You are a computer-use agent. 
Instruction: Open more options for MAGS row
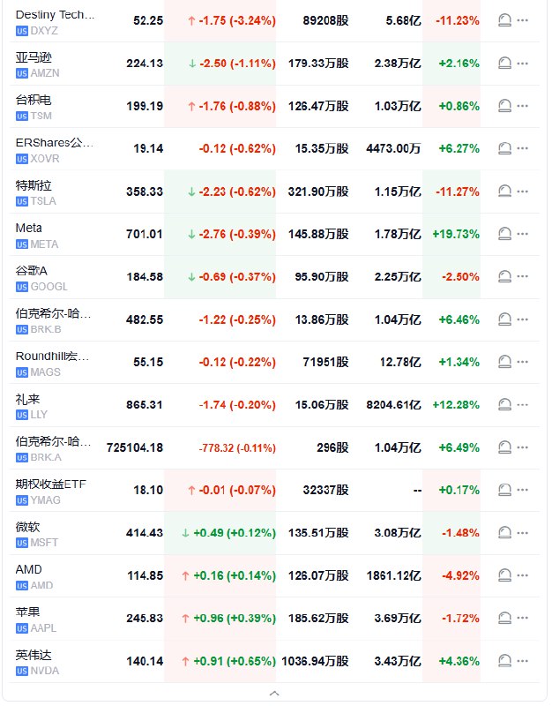[x=522, y=362]
